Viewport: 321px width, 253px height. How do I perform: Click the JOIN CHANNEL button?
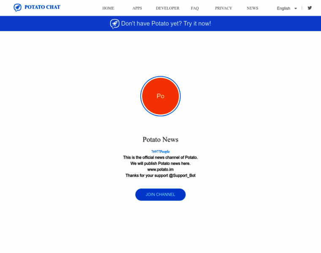coord(160,194)
